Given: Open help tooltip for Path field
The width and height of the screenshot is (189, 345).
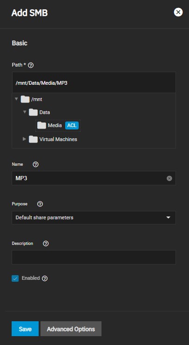Looking at the screenshot, I should (31, 65).
